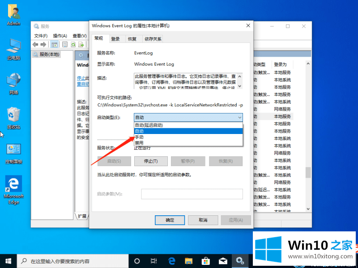Click the Services gear icon on taskbar
Viewport: 358px width, 268px height.
point(240,261)
